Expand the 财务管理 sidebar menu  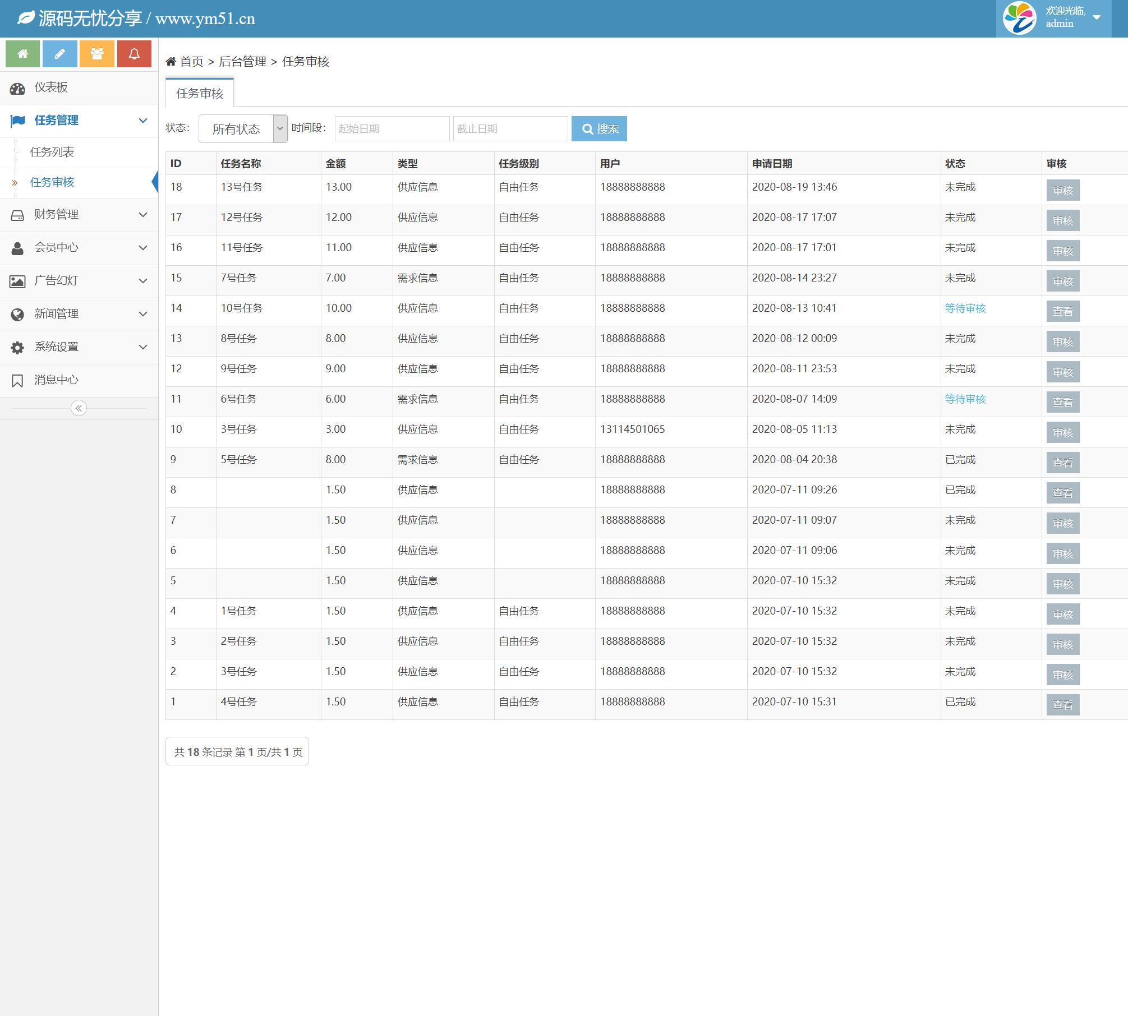coord(79,215)
